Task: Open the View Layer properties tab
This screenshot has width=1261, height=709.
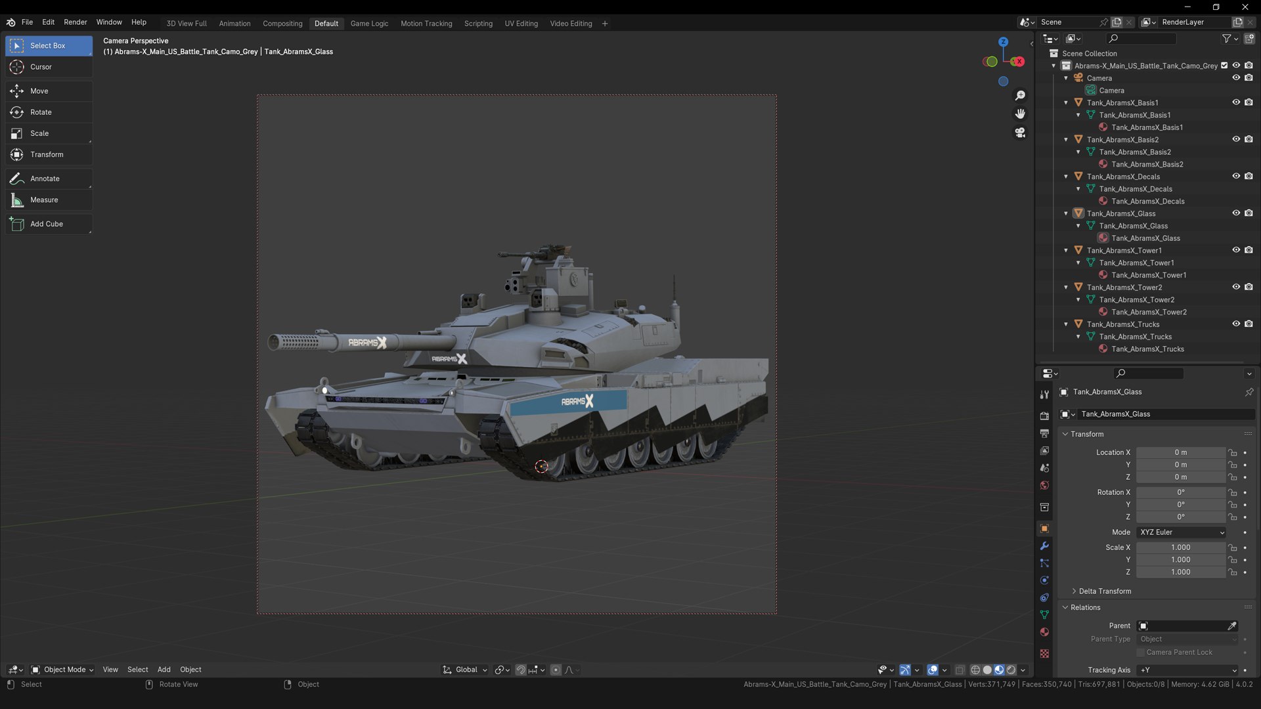Action: pos(1044,451)
